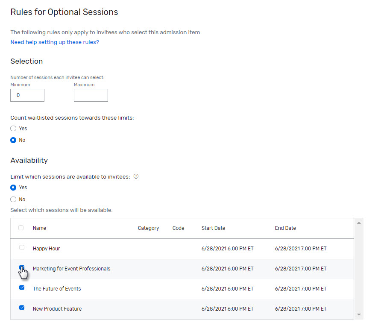Select all sessions with the header checkbox
The height and width of the screenshot is (329, 372).
pos(21,228)
